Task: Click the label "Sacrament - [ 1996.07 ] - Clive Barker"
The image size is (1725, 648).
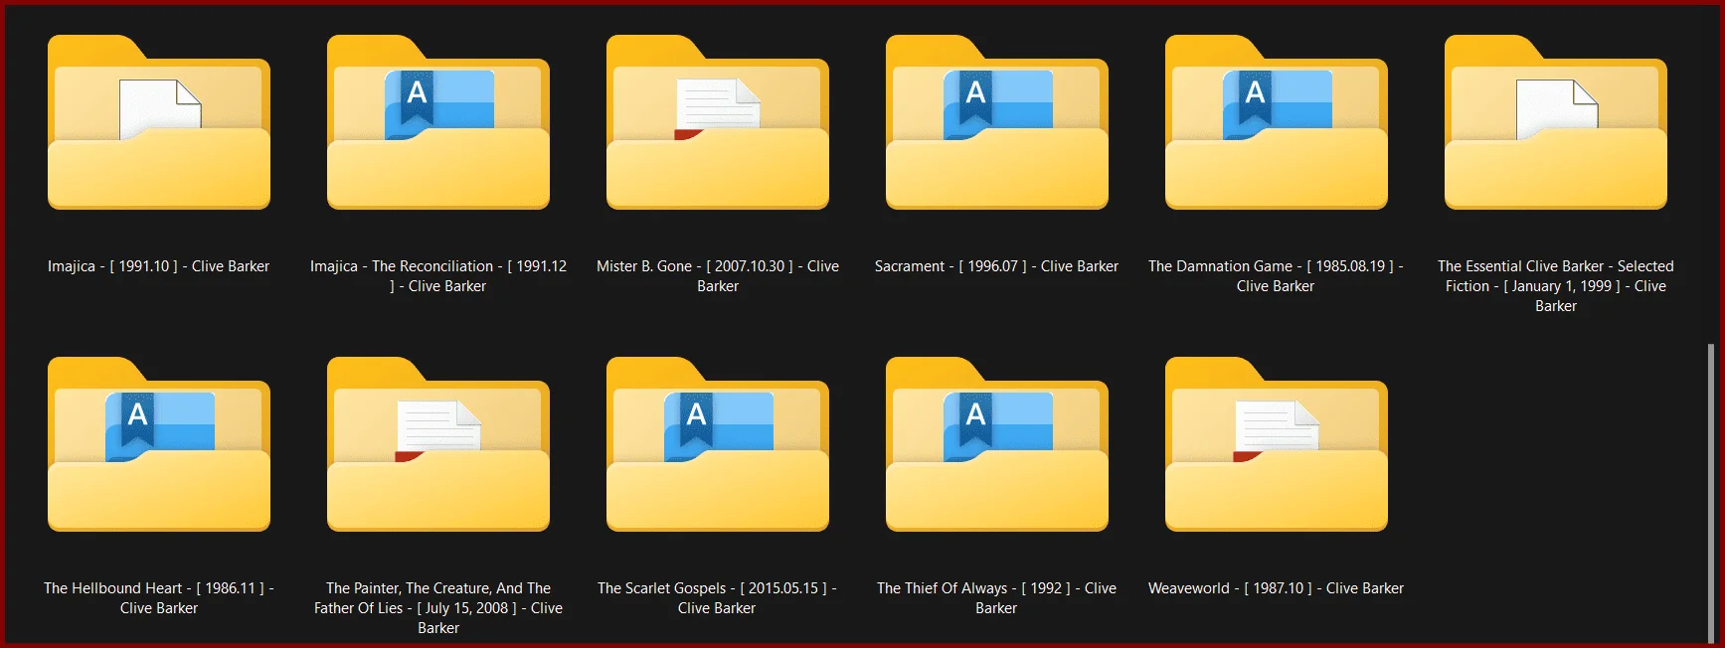Action: click(x=997, y=266)
